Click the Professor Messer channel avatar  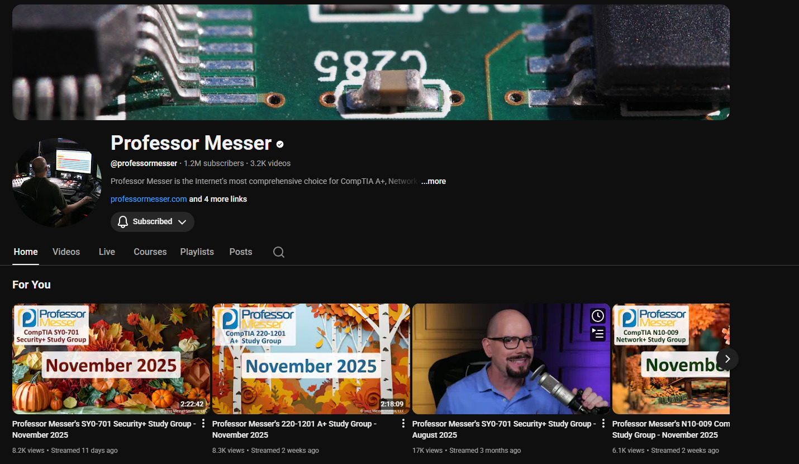click(57, 182)
